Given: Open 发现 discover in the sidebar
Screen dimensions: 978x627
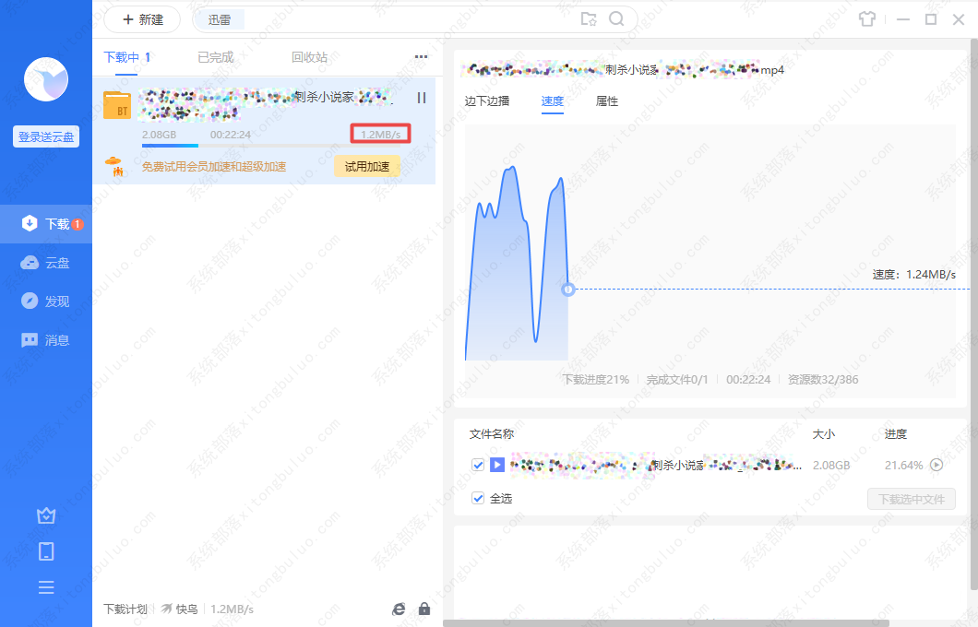Looking at the screenshot, I should pos(46,301).
